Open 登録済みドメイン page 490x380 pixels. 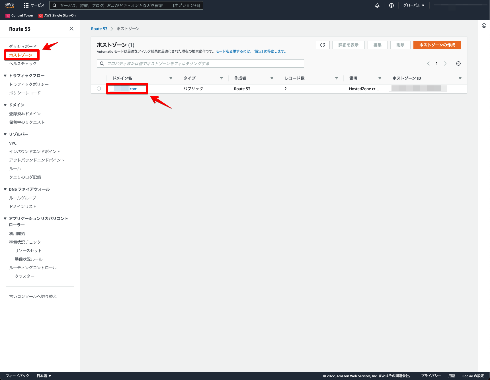(x=25, y=114)
